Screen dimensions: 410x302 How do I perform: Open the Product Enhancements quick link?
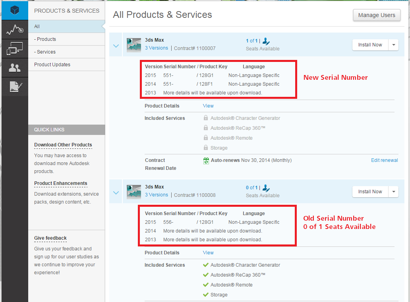(x=61, y=183)
